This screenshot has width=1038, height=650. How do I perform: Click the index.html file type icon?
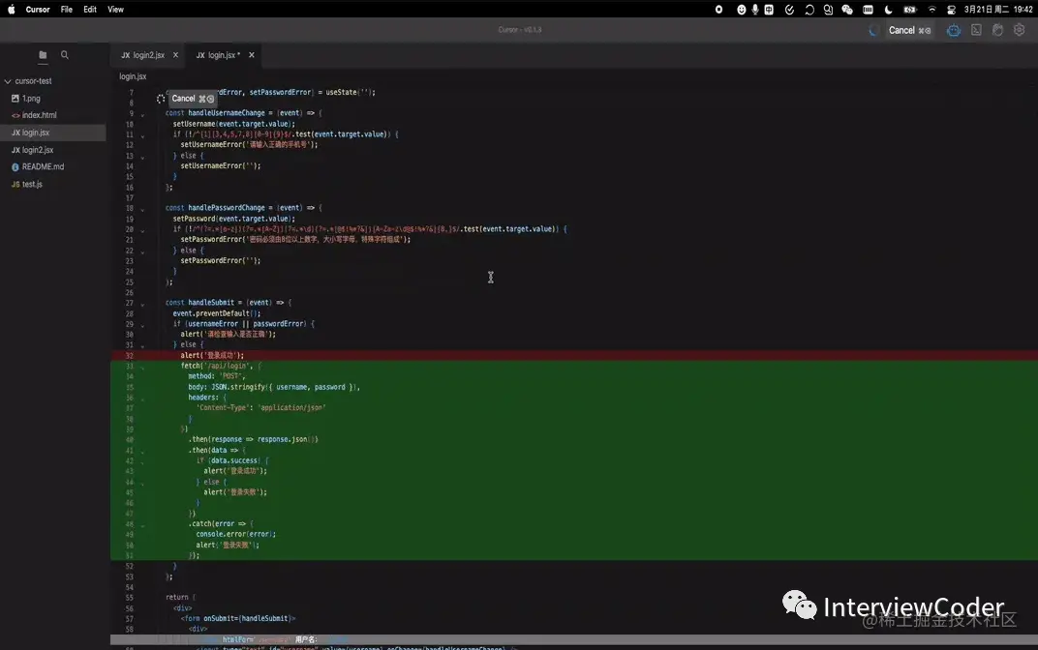[x=15, y=115]
